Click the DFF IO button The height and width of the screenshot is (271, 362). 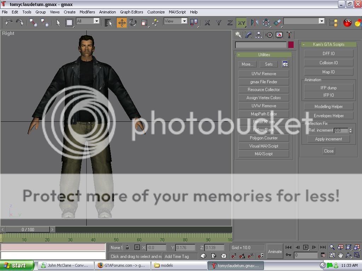(x=328, y=54)
